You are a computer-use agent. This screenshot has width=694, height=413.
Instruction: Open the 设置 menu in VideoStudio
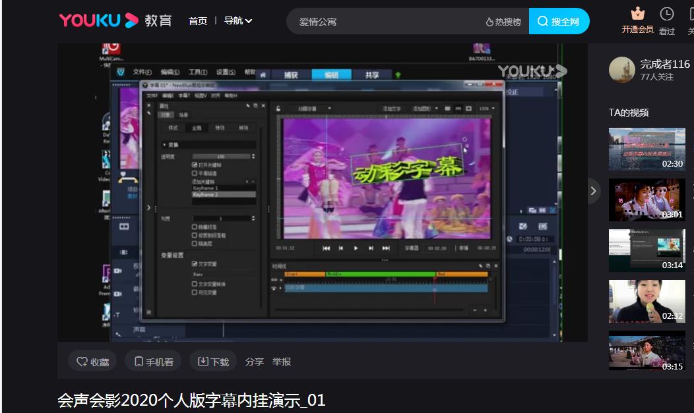[x=225, y=72]
